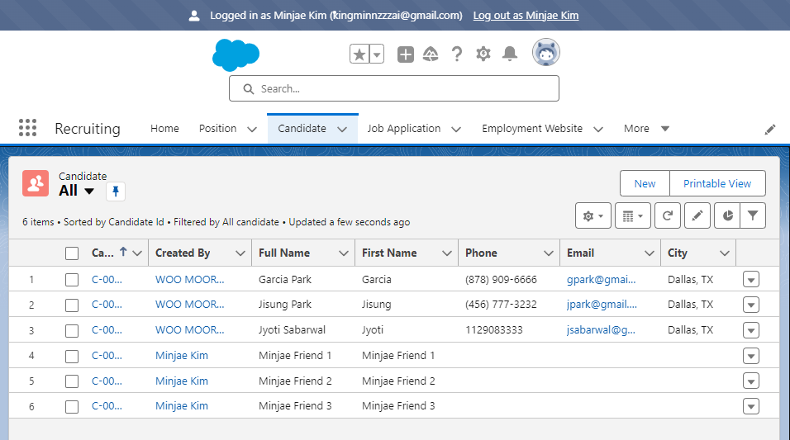Viewport: 790px width, 440px height.
Task: Open the Notifications bell
Action: [x=510, y=54]
